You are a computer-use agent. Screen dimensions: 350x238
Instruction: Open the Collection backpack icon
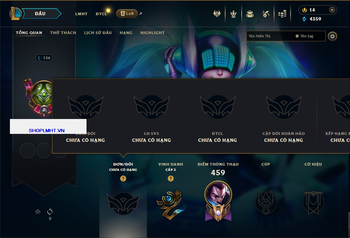coord(250,14)
